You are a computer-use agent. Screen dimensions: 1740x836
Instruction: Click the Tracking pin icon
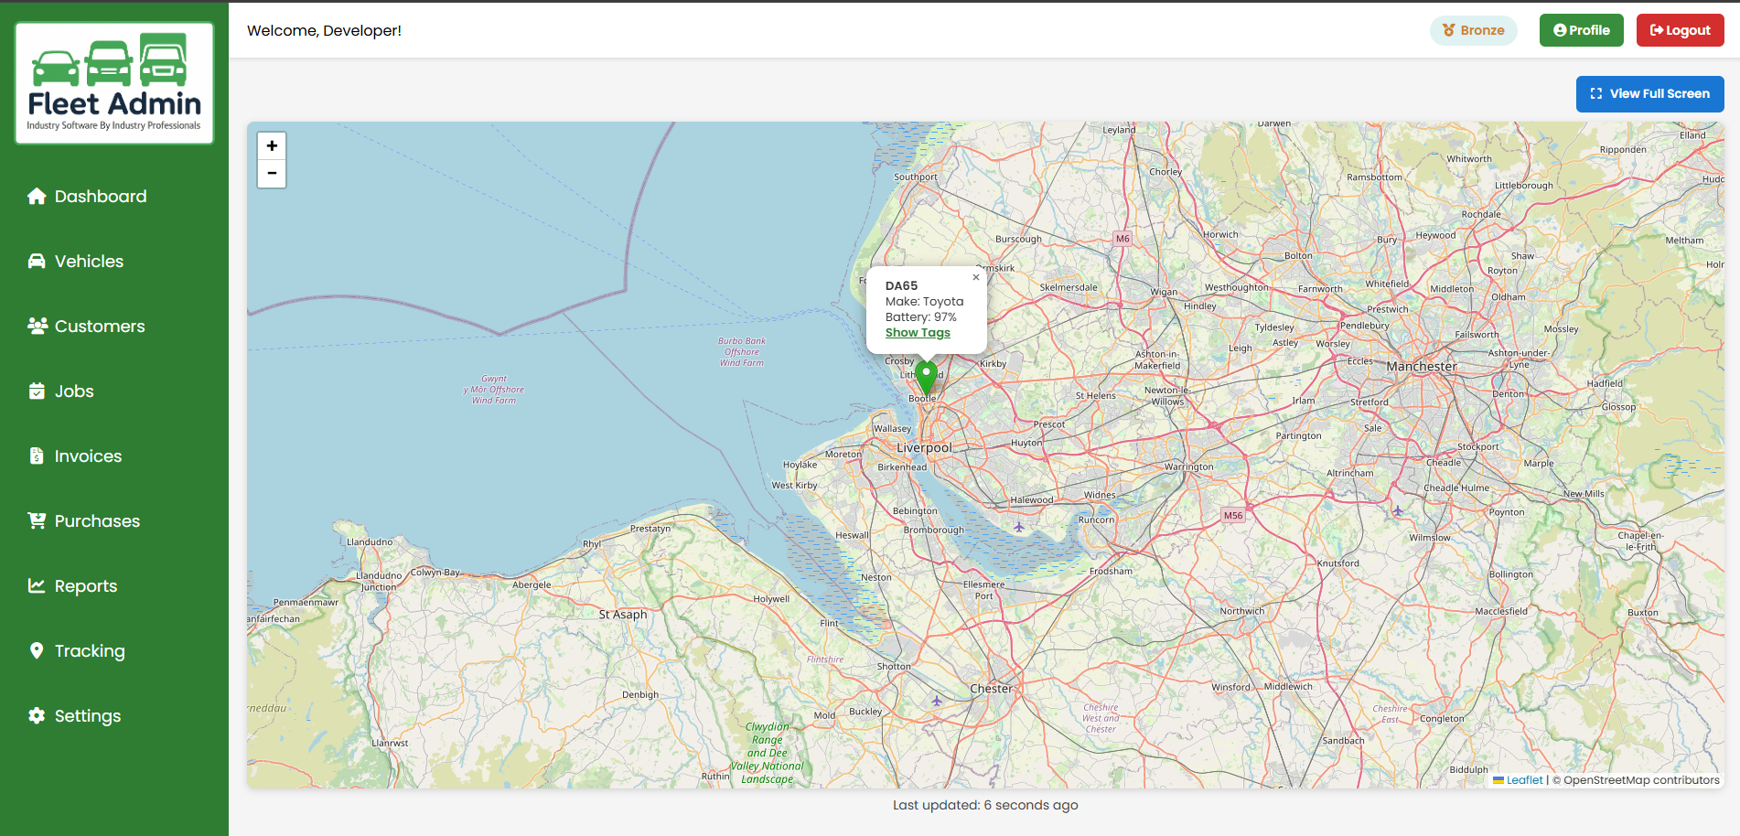tap(37, 650)
